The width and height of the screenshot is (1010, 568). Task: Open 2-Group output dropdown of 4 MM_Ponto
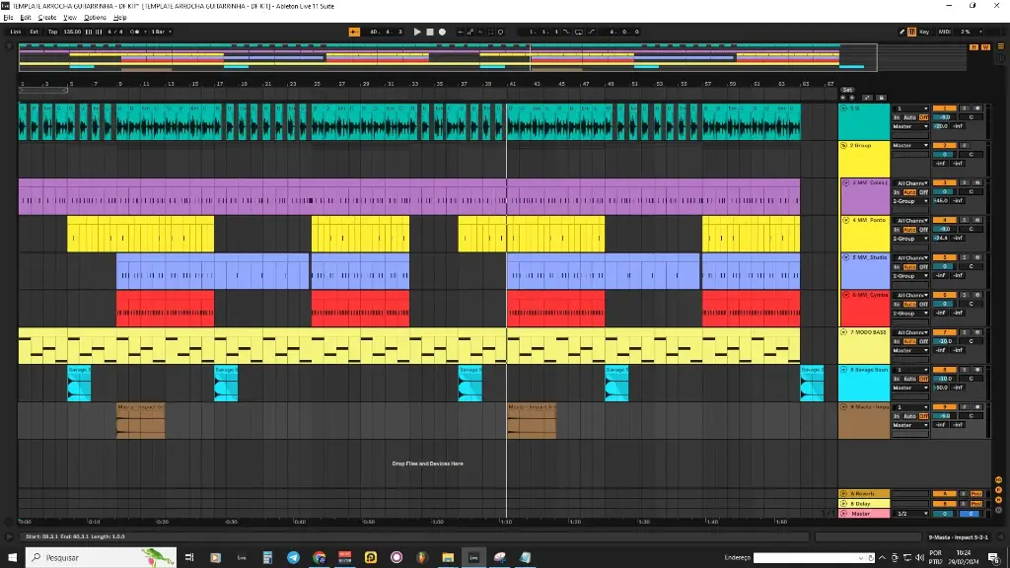coord(910,239)
